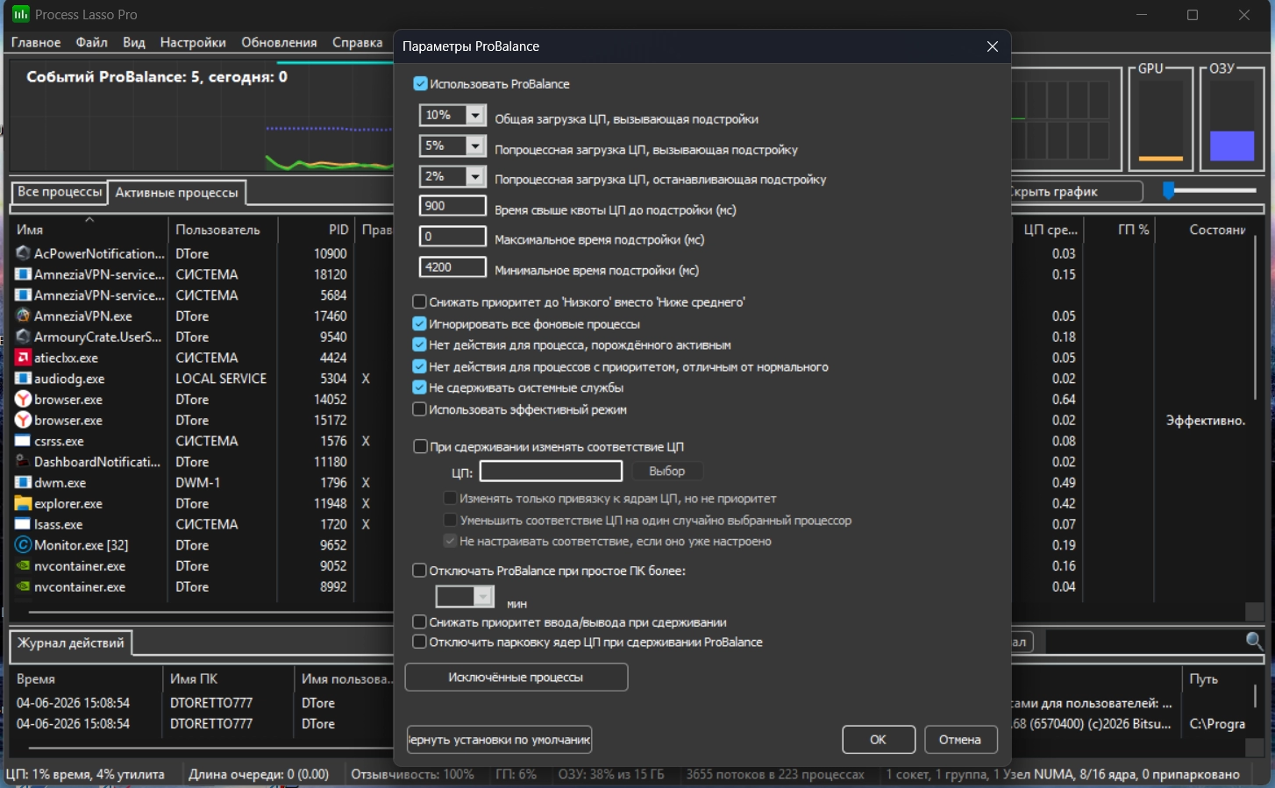Select the AcPowerNotification process icon
The image size is (1275, 788).
coord(24,253)
